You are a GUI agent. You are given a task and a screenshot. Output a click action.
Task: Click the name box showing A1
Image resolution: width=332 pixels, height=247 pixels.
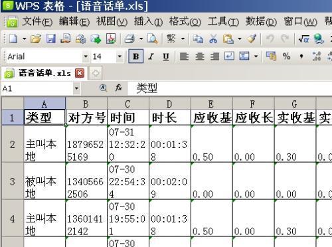[37, 88]
